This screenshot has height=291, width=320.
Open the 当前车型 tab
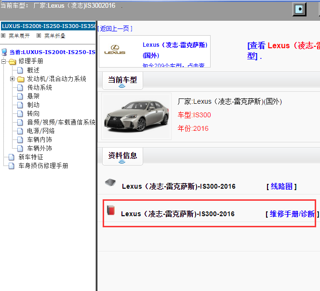point(122,81)
